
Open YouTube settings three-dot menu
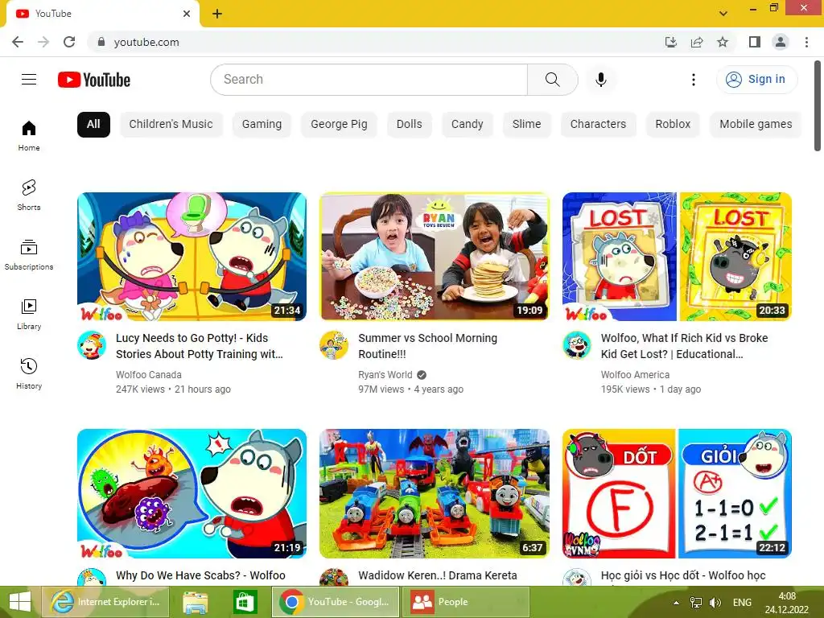coord(693,80)
